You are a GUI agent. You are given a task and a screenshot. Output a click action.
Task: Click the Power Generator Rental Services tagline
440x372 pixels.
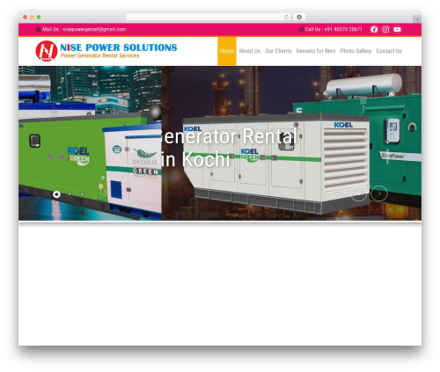100,55
